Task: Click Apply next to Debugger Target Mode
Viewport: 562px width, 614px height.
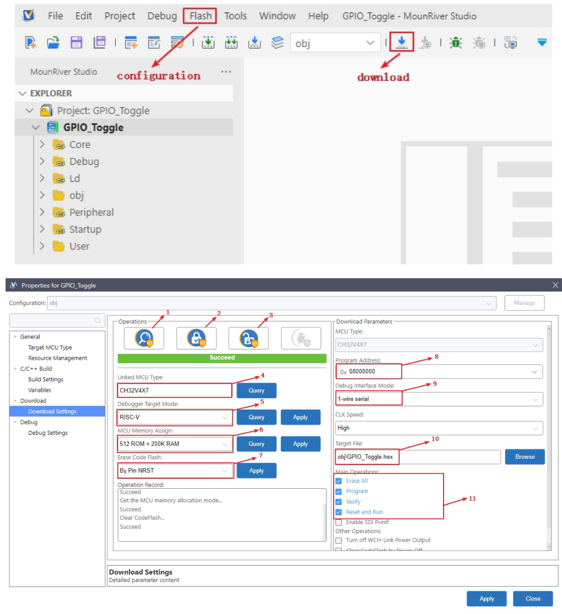Action: click(300, 417)
